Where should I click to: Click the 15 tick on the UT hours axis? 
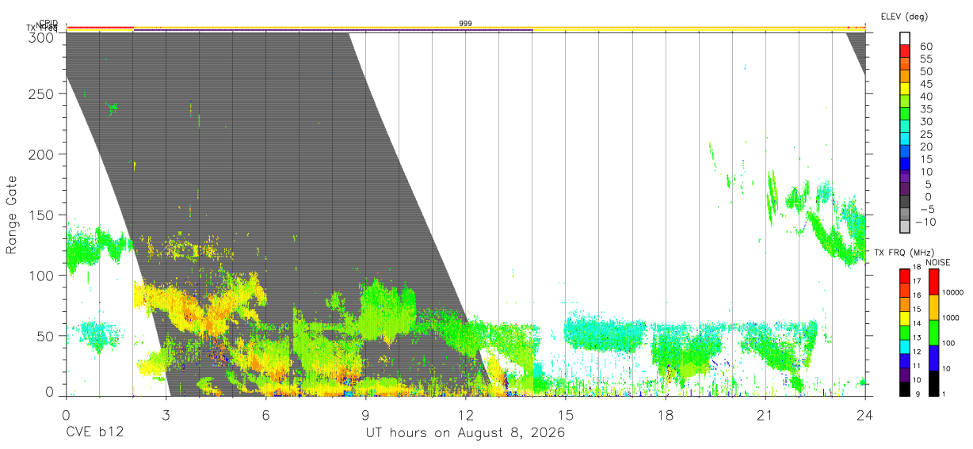pyautogui.click(x=566, y=415)
